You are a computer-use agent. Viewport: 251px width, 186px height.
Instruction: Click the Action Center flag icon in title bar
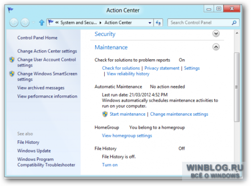point(10,10)
